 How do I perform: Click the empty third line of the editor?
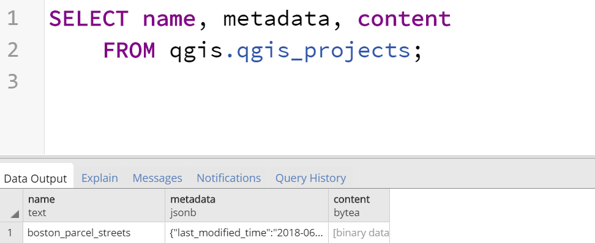[x=320, y=81]
